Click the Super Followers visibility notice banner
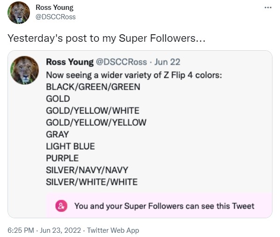Image resolution: width=280 pixels, height=237 pixels. tap(159, 206)
